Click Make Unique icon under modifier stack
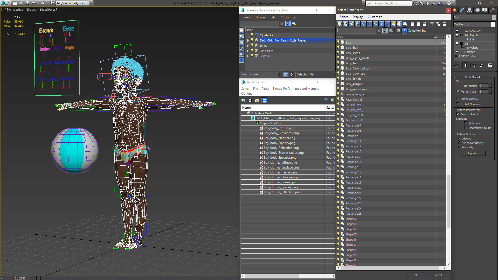 (475, 66)
